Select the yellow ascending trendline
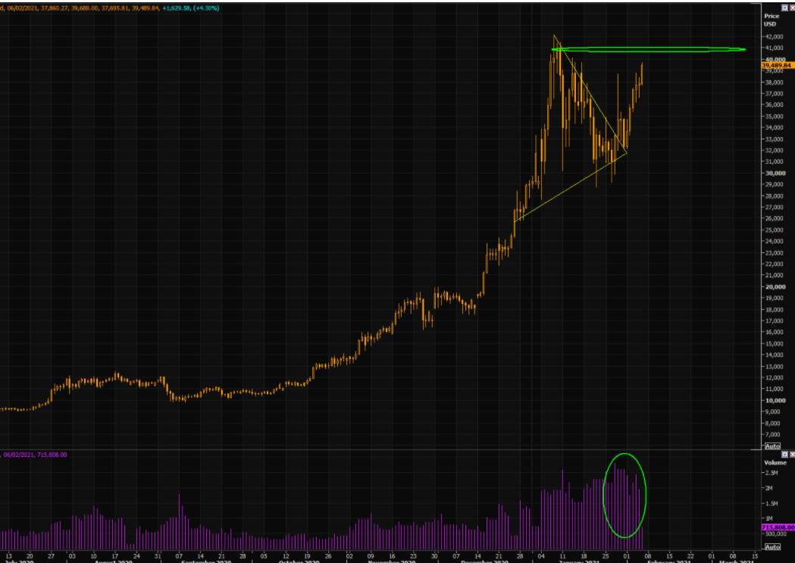The width and height of the screenshot is (795, 563). [571, 187]
